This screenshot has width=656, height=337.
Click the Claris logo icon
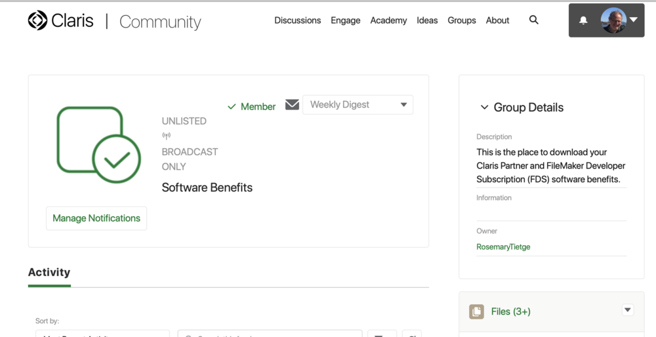[37, 20]
